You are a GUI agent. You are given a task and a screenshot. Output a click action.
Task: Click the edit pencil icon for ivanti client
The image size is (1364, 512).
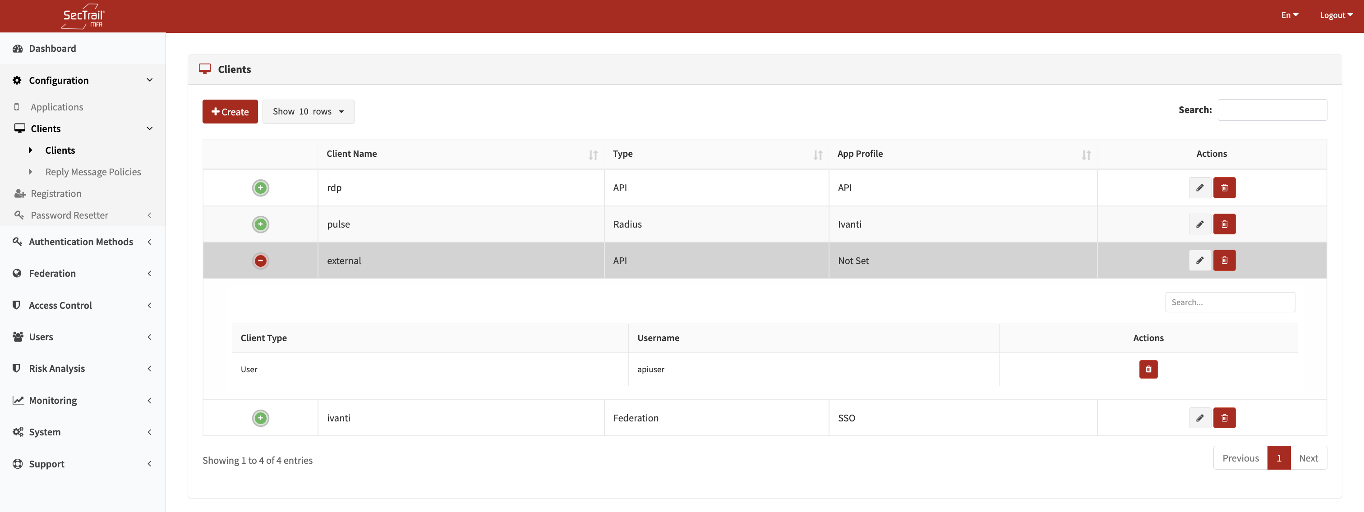coord(1200,417)
